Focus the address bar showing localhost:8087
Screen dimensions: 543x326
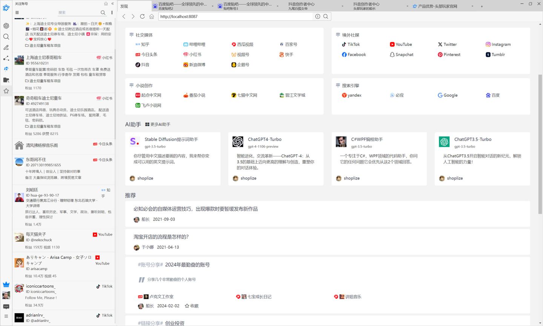[x=236, y=16]
